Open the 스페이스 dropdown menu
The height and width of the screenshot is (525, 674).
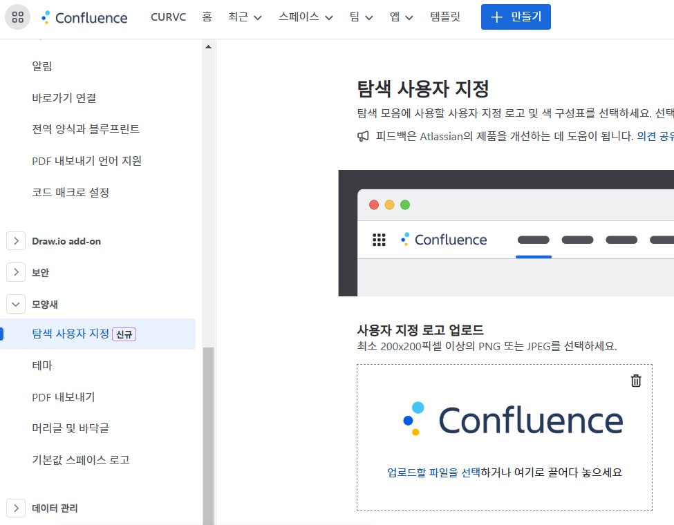[306, 17]
